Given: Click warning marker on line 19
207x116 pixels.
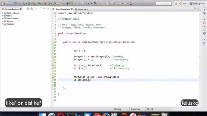Looking at the screenshot, I should tap(52, 65).
